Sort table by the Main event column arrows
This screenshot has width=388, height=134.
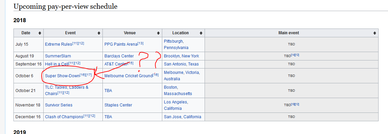pyautogui.click(x=375, y=33)
